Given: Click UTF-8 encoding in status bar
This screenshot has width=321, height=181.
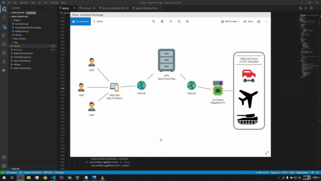Looking at the screenshot, I should click(x=284, y=172).
